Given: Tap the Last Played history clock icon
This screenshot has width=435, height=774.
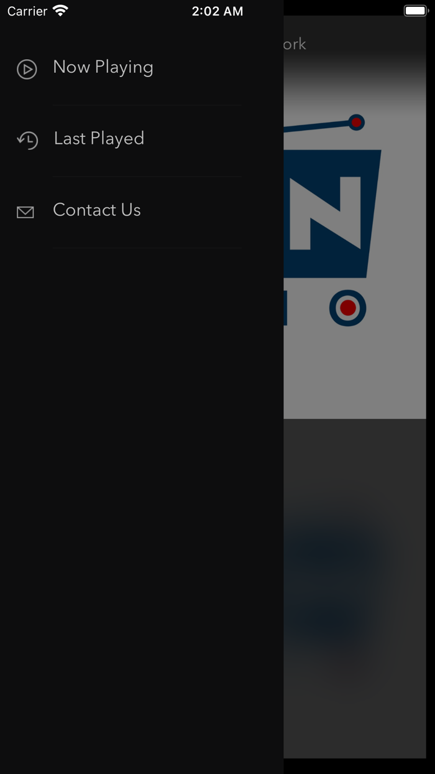Looking at the screenshot, I should click(x=27, y=140).
